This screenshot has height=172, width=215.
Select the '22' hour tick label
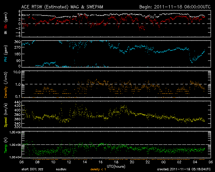point(148,162)
